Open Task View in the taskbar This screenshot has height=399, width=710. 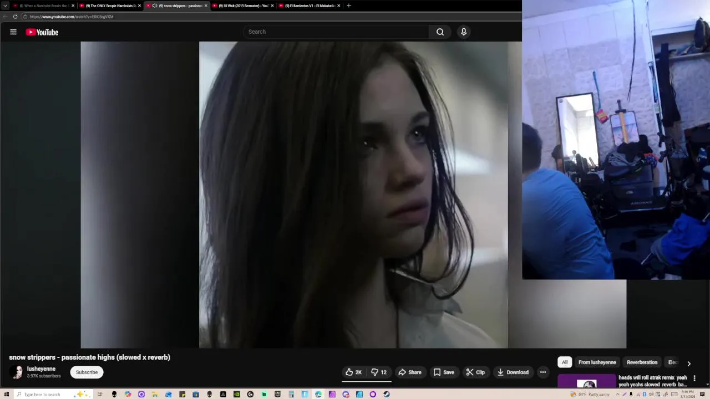(x=100, y=395)
